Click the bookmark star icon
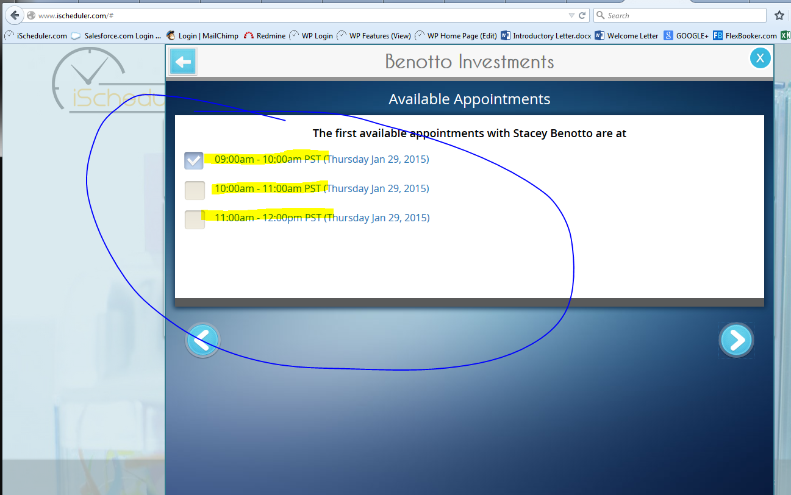791x495 pixels. tap(779, 15)
